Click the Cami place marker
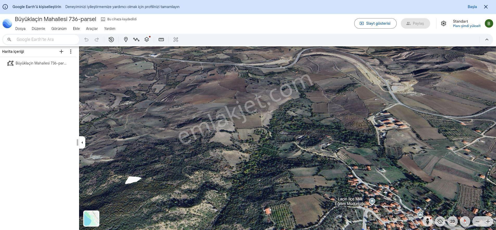 pyautogui.click(x=420, y=215)
